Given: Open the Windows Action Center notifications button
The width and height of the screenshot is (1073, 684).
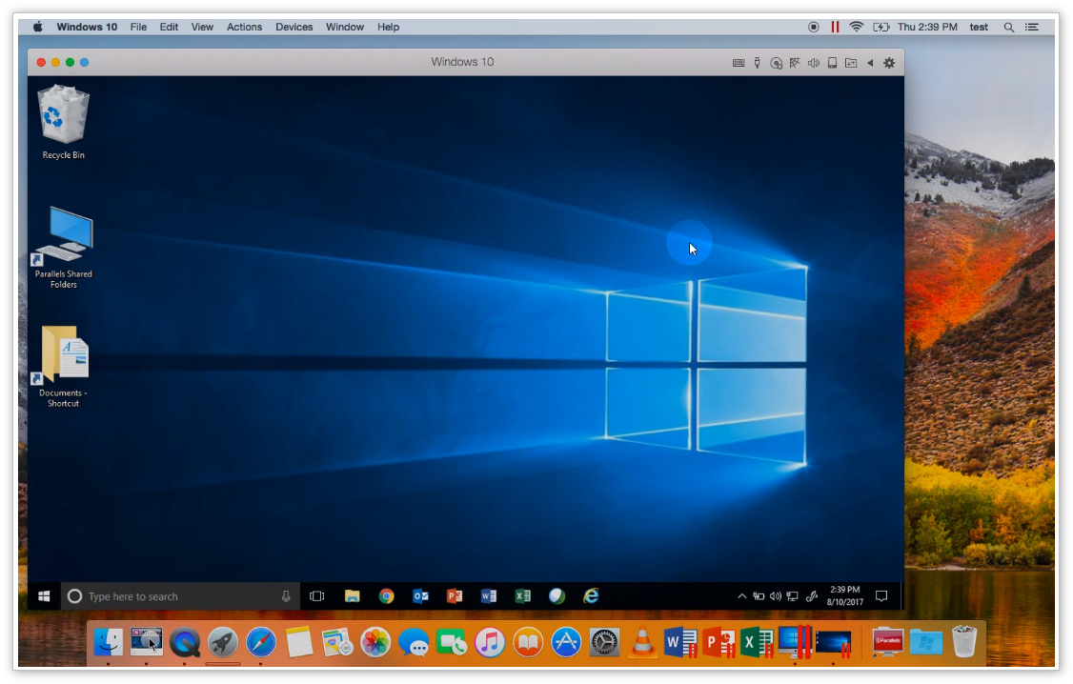Looking at the screenshot, I should coord(881,596).
